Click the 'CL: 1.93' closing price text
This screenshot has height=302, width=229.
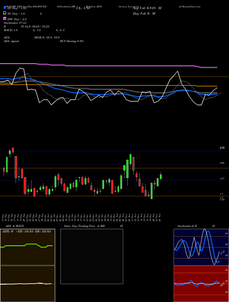pos(83,8)
